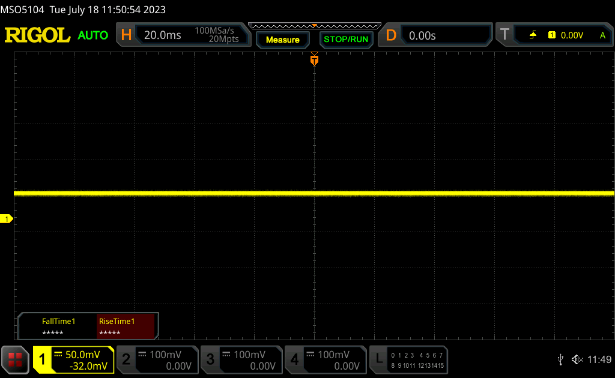Toggle the muted speaker icon
Image resolution: width=615 pixels, height=378 pixels.
tap(577, 359)
